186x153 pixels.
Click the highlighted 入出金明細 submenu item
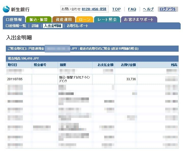(x=53, y=26)
